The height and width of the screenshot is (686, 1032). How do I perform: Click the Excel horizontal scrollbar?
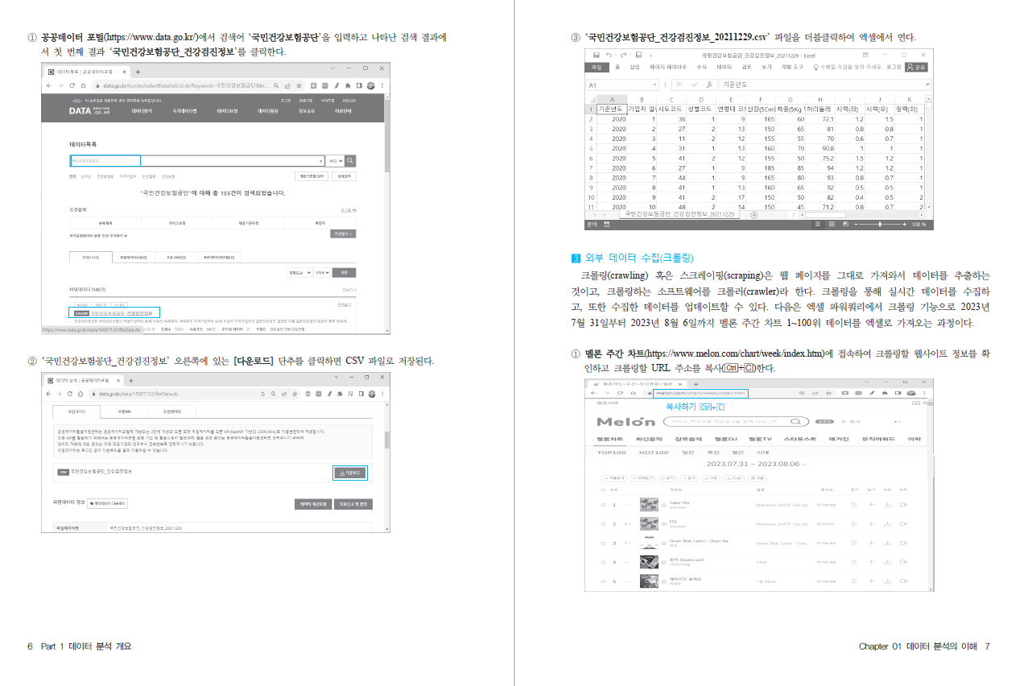pos(861,215)
